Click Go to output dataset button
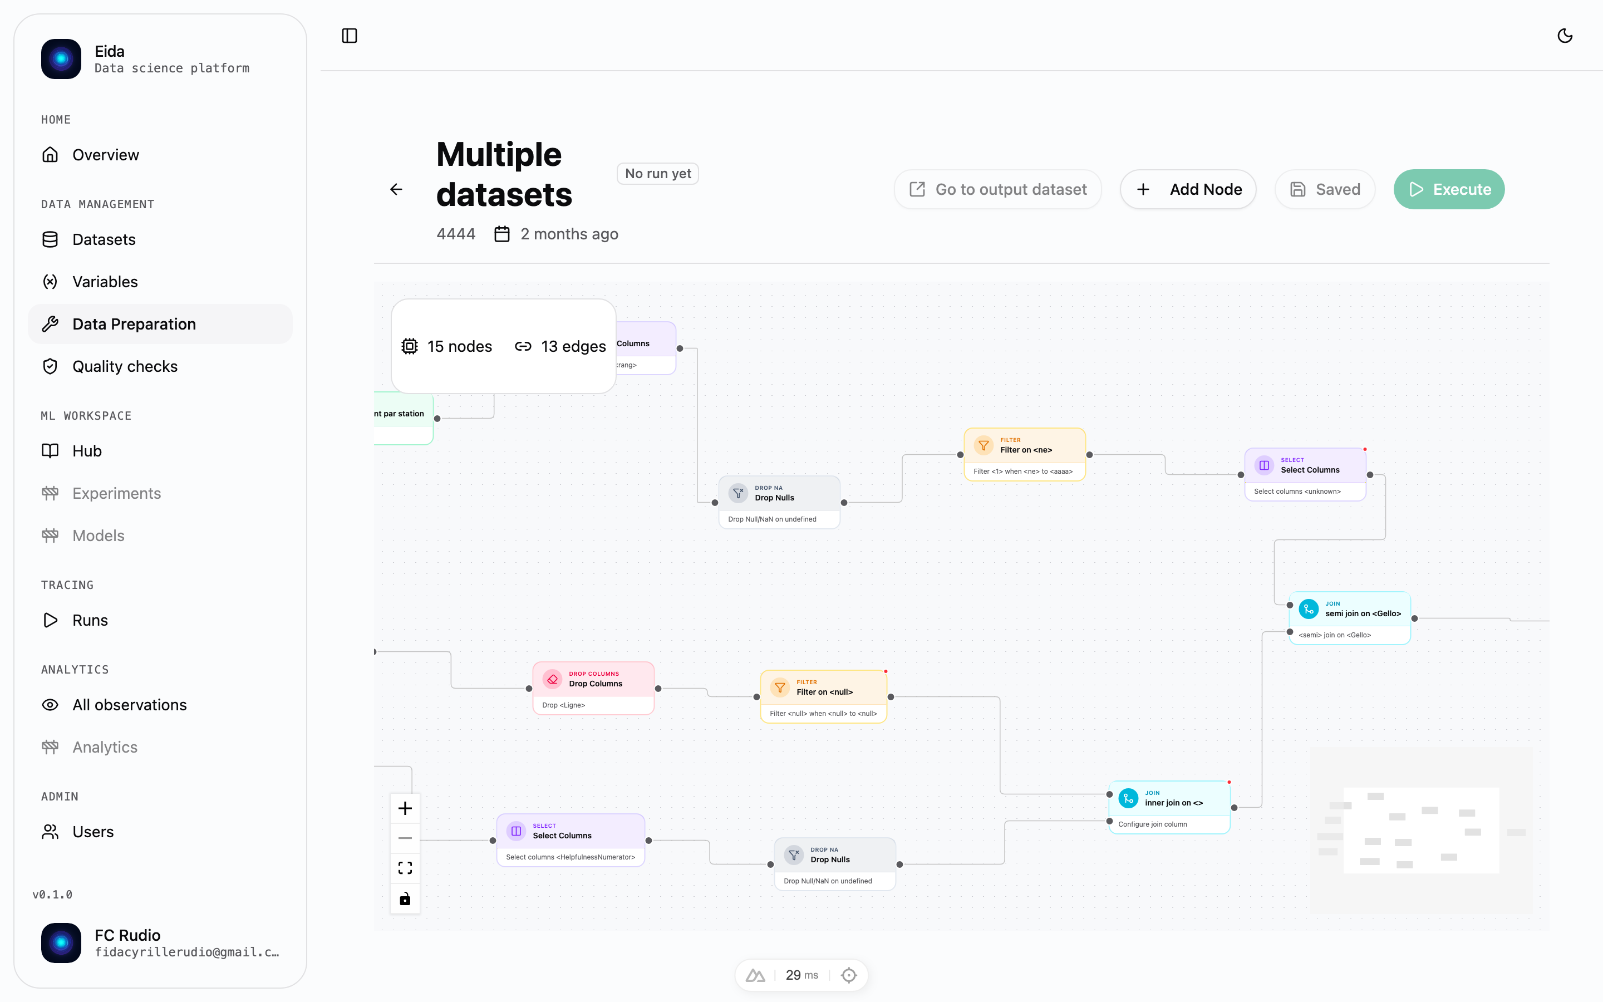The image size is (1603, 1002). [997, 189]
